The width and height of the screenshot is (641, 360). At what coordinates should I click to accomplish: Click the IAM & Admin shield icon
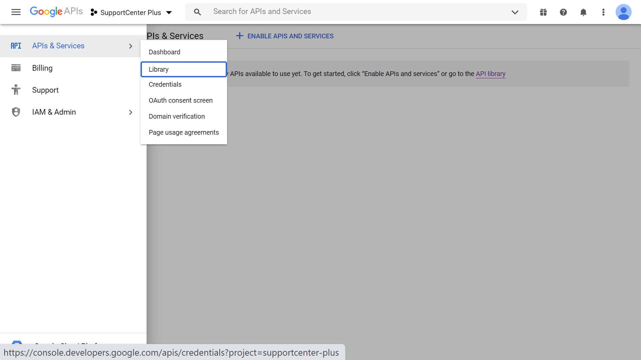coord(16,112)
